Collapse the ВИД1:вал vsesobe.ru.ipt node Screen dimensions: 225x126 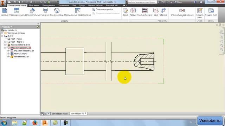tap(5, 48)
